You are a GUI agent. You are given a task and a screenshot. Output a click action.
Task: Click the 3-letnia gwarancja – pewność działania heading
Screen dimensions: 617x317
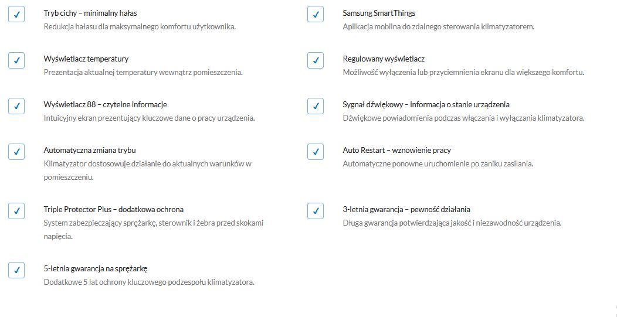click(406, 209)
